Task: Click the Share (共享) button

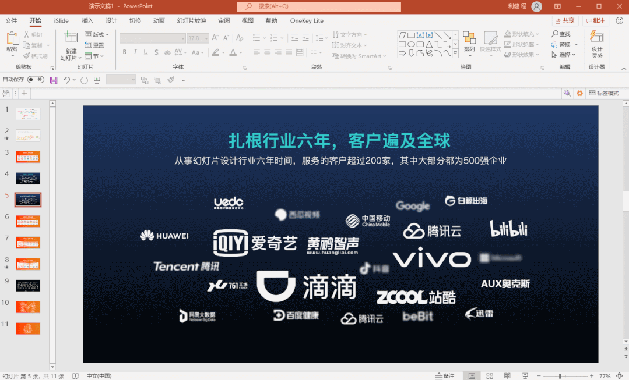Action: tap(564, 20)
